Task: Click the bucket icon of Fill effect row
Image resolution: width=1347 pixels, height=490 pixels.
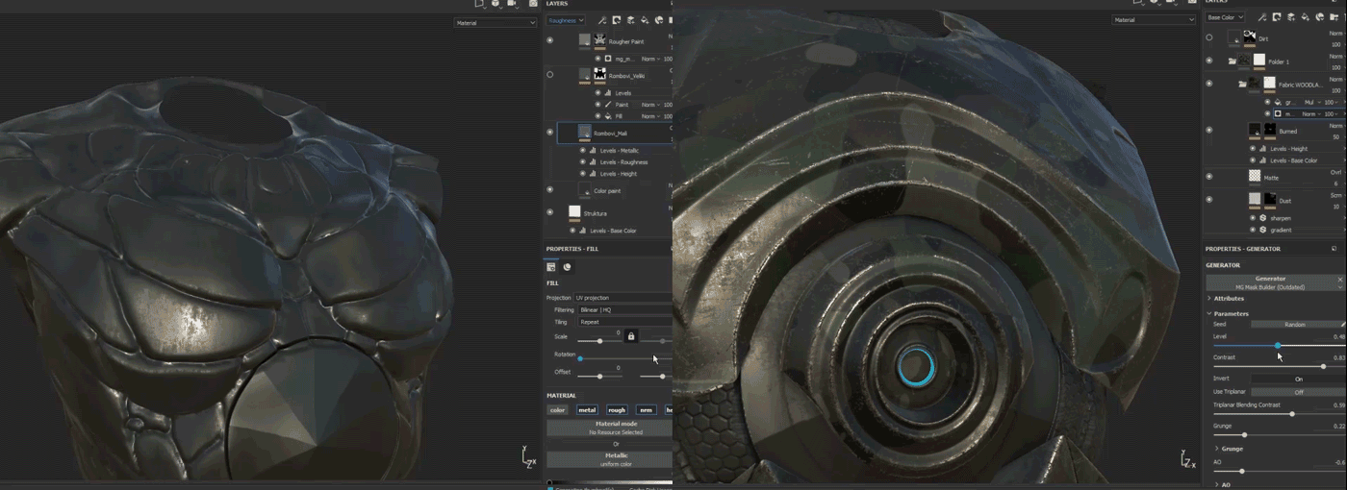Action: pyautogui.click(x=608, y=116)
